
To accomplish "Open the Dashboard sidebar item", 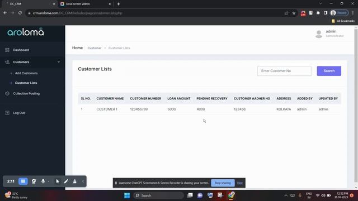I will tap(21, 50).
